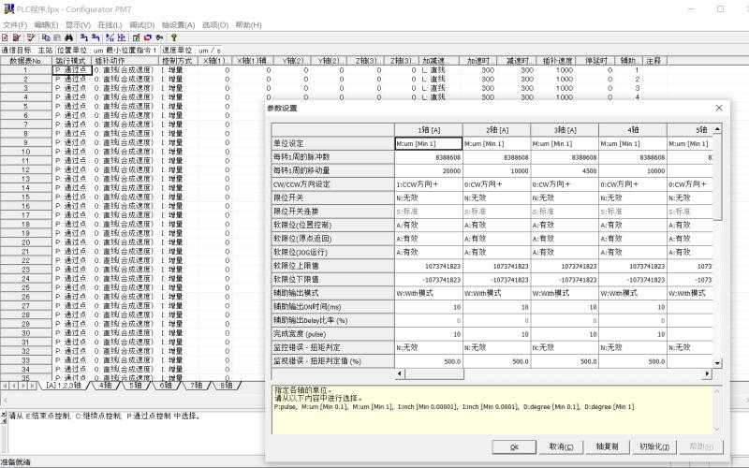Click the binoculars search toolbar icon
Screen dimensions: 749x468
68,37
